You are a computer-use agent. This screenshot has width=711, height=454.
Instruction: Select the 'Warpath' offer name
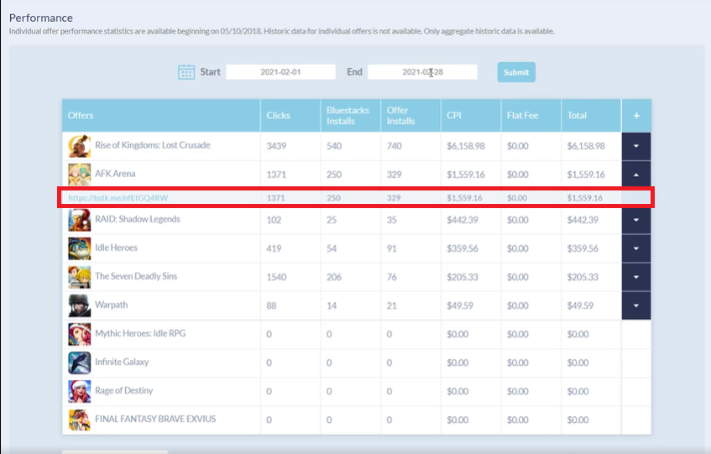click(111, 305)
